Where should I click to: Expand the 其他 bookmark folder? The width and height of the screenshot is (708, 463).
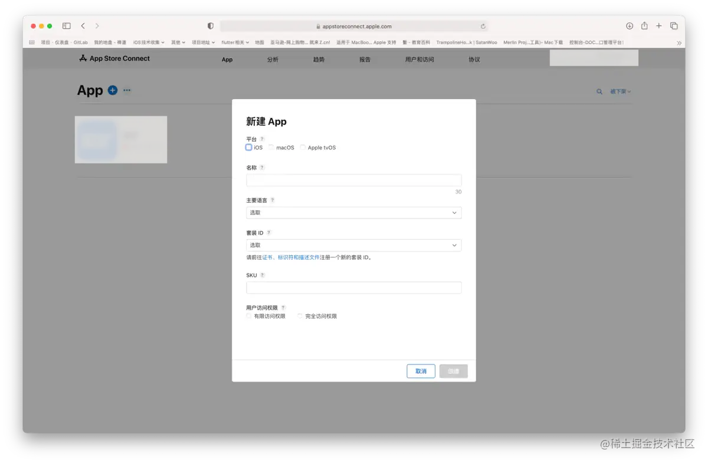(178, 43)
